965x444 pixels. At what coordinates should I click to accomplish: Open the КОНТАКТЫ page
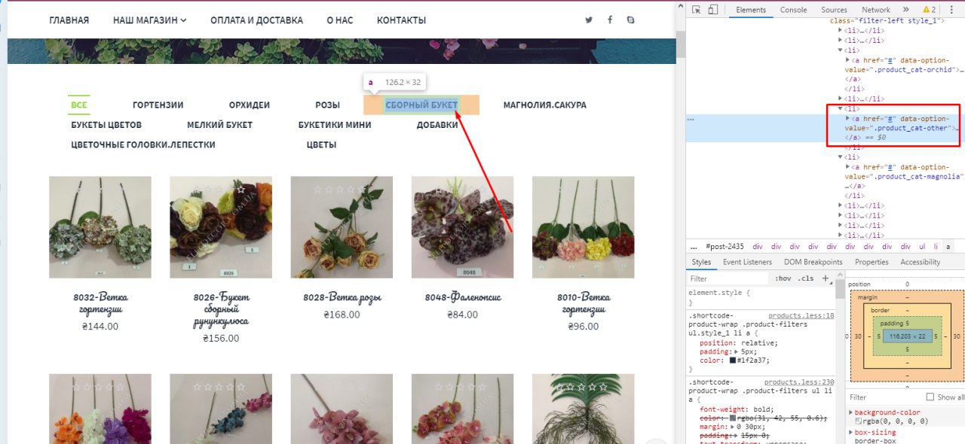point(401,20)
